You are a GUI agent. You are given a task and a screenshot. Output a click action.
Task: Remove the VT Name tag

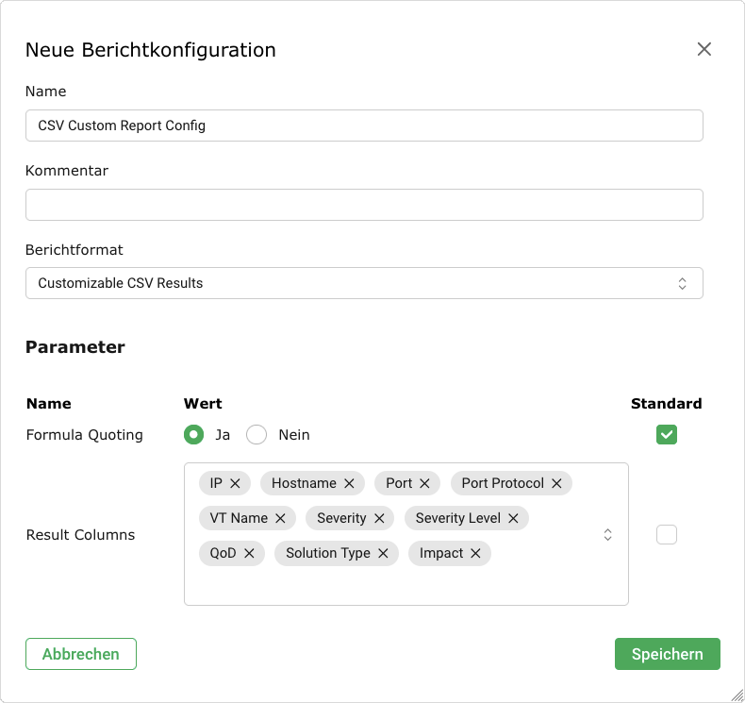pyautogui.click(x=280, y=518)
